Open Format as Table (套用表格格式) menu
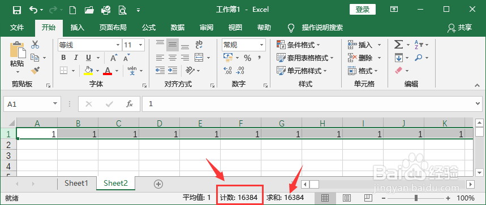 click(x=305, y=58)
